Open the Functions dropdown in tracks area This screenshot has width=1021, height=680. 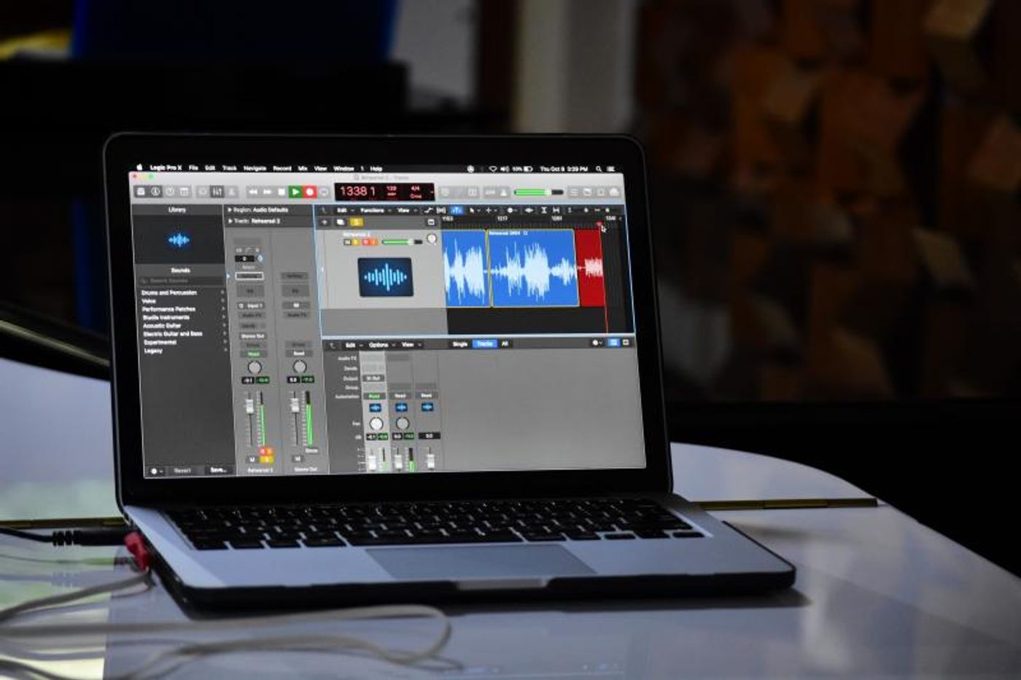[373, 211]
